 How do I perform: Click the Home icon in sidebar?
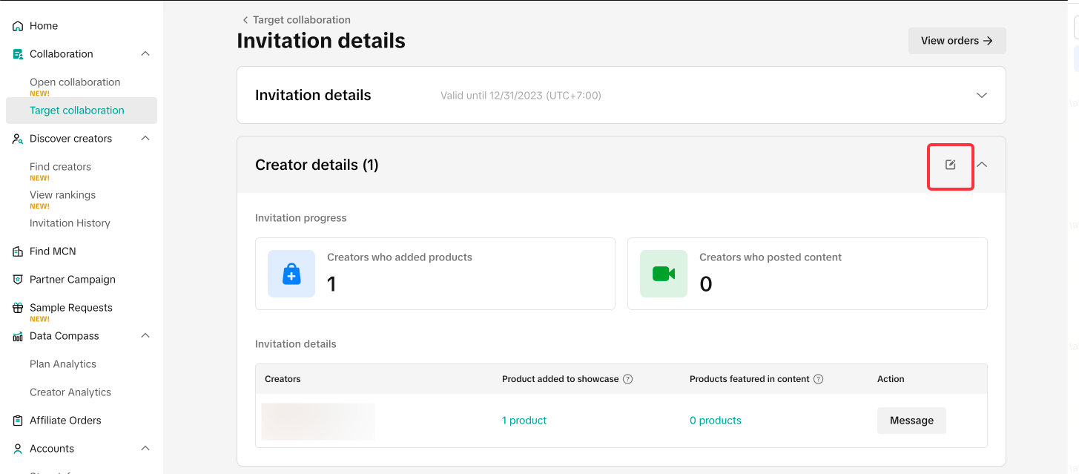[18, 26]
